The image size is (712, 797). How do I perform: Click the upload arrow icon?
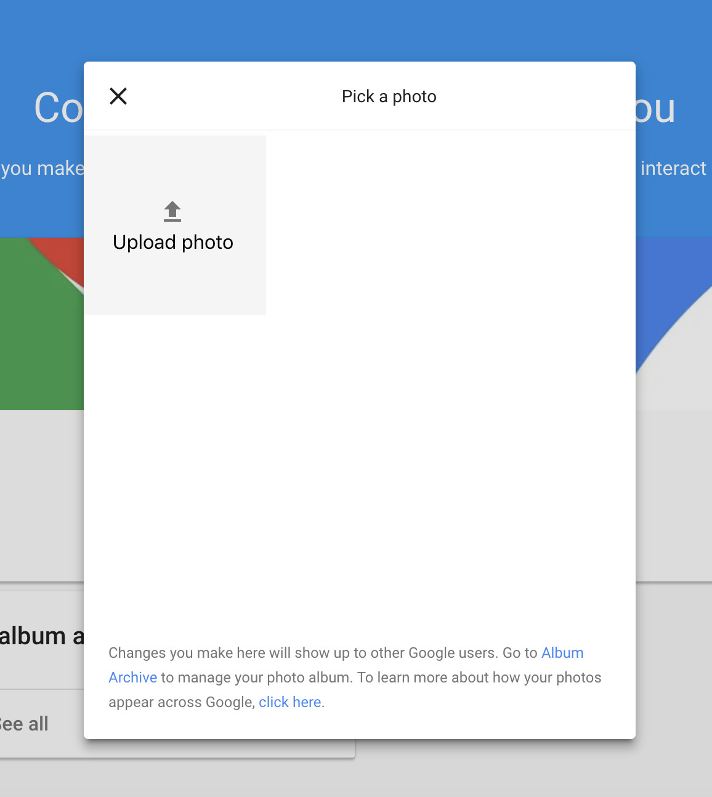pos(172,211)
